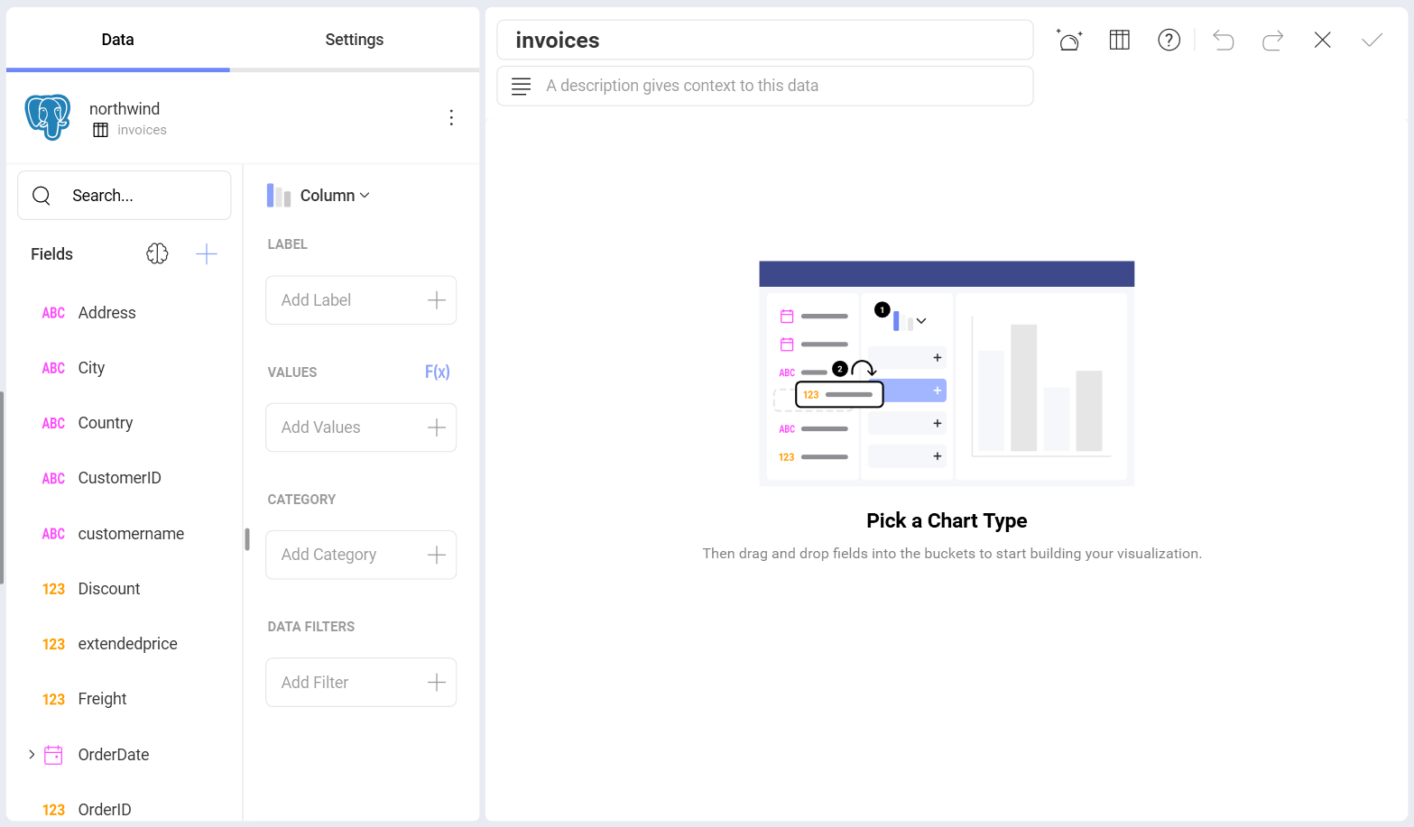This screenshot has width=1414, height=827.
Task: Expand the OrderDate field hierarchy
Action: point(32,754)
